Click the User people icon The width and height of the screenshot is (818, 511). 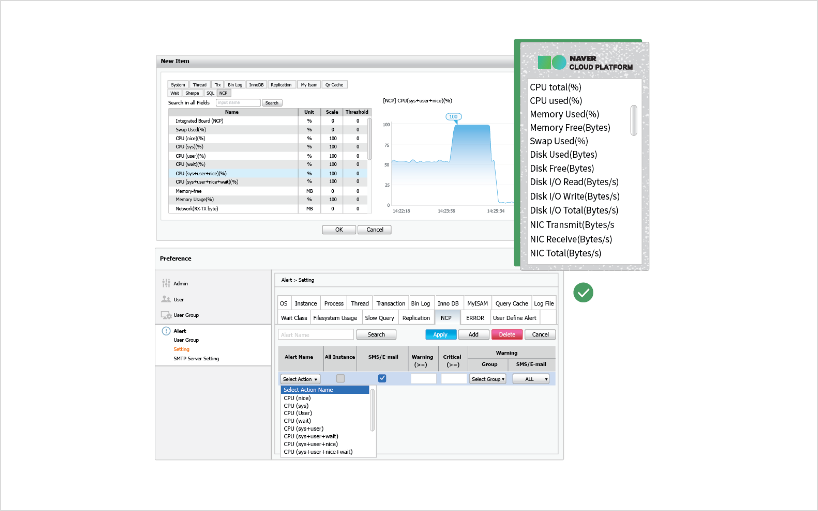[x=166, y=299]
